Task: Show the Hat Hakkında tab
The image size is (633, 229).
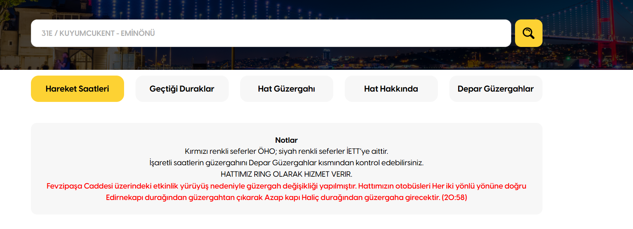Action: click(x=391, y=89)
